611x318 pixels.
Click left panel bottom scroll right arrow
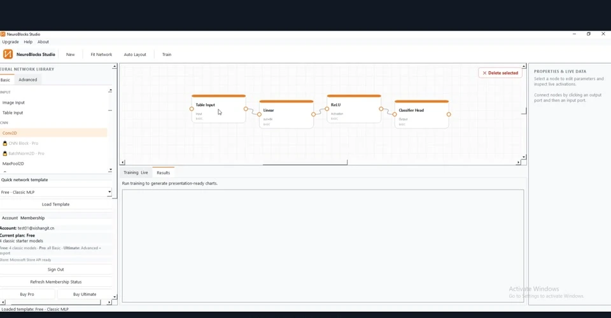click(109, 302)
